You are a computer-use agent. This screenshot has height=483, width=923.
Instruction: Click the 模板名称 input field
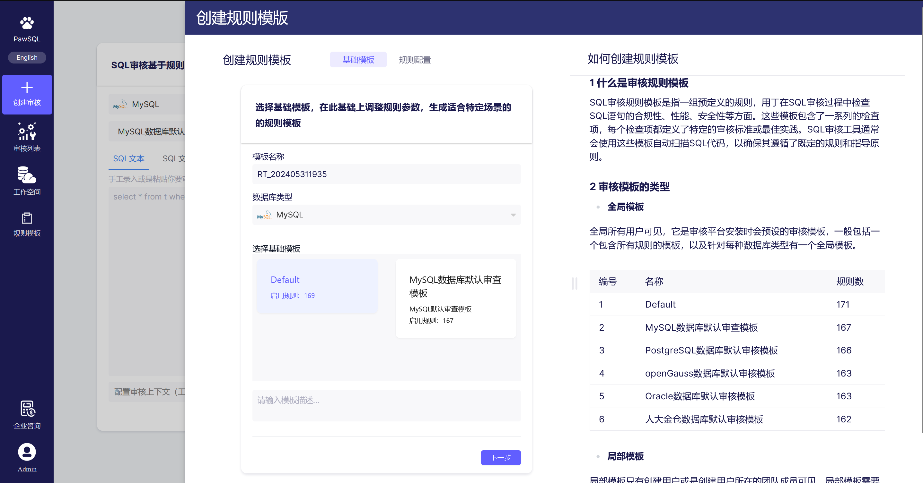(x=386, y=174)
